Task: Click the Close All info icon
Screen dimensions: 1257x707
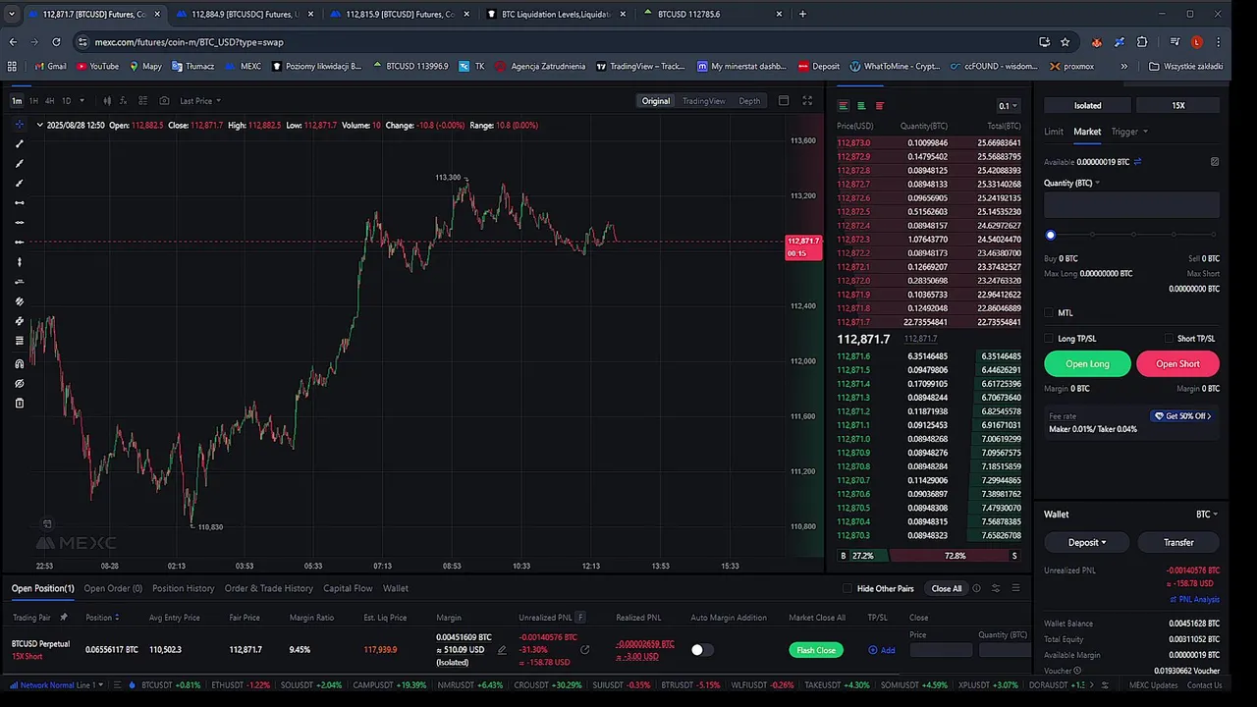Action: [976, 588]
